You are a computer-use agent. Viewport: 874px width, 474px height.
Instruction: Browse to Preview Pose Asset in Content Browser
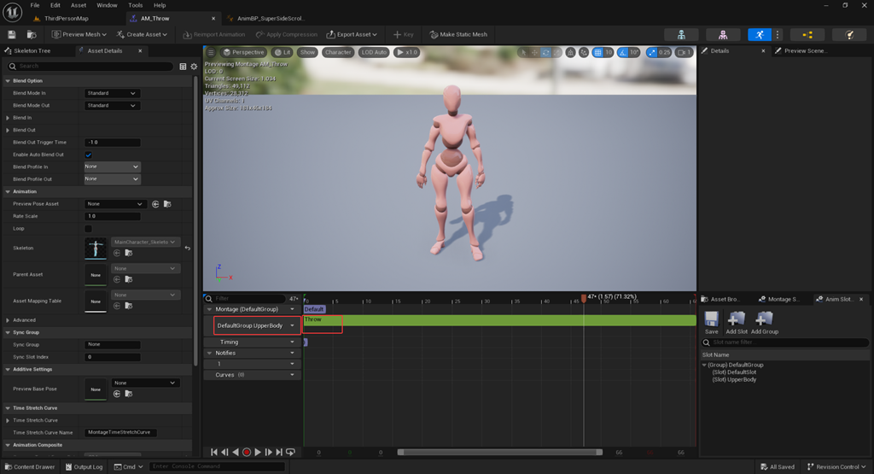coord(167,204)
